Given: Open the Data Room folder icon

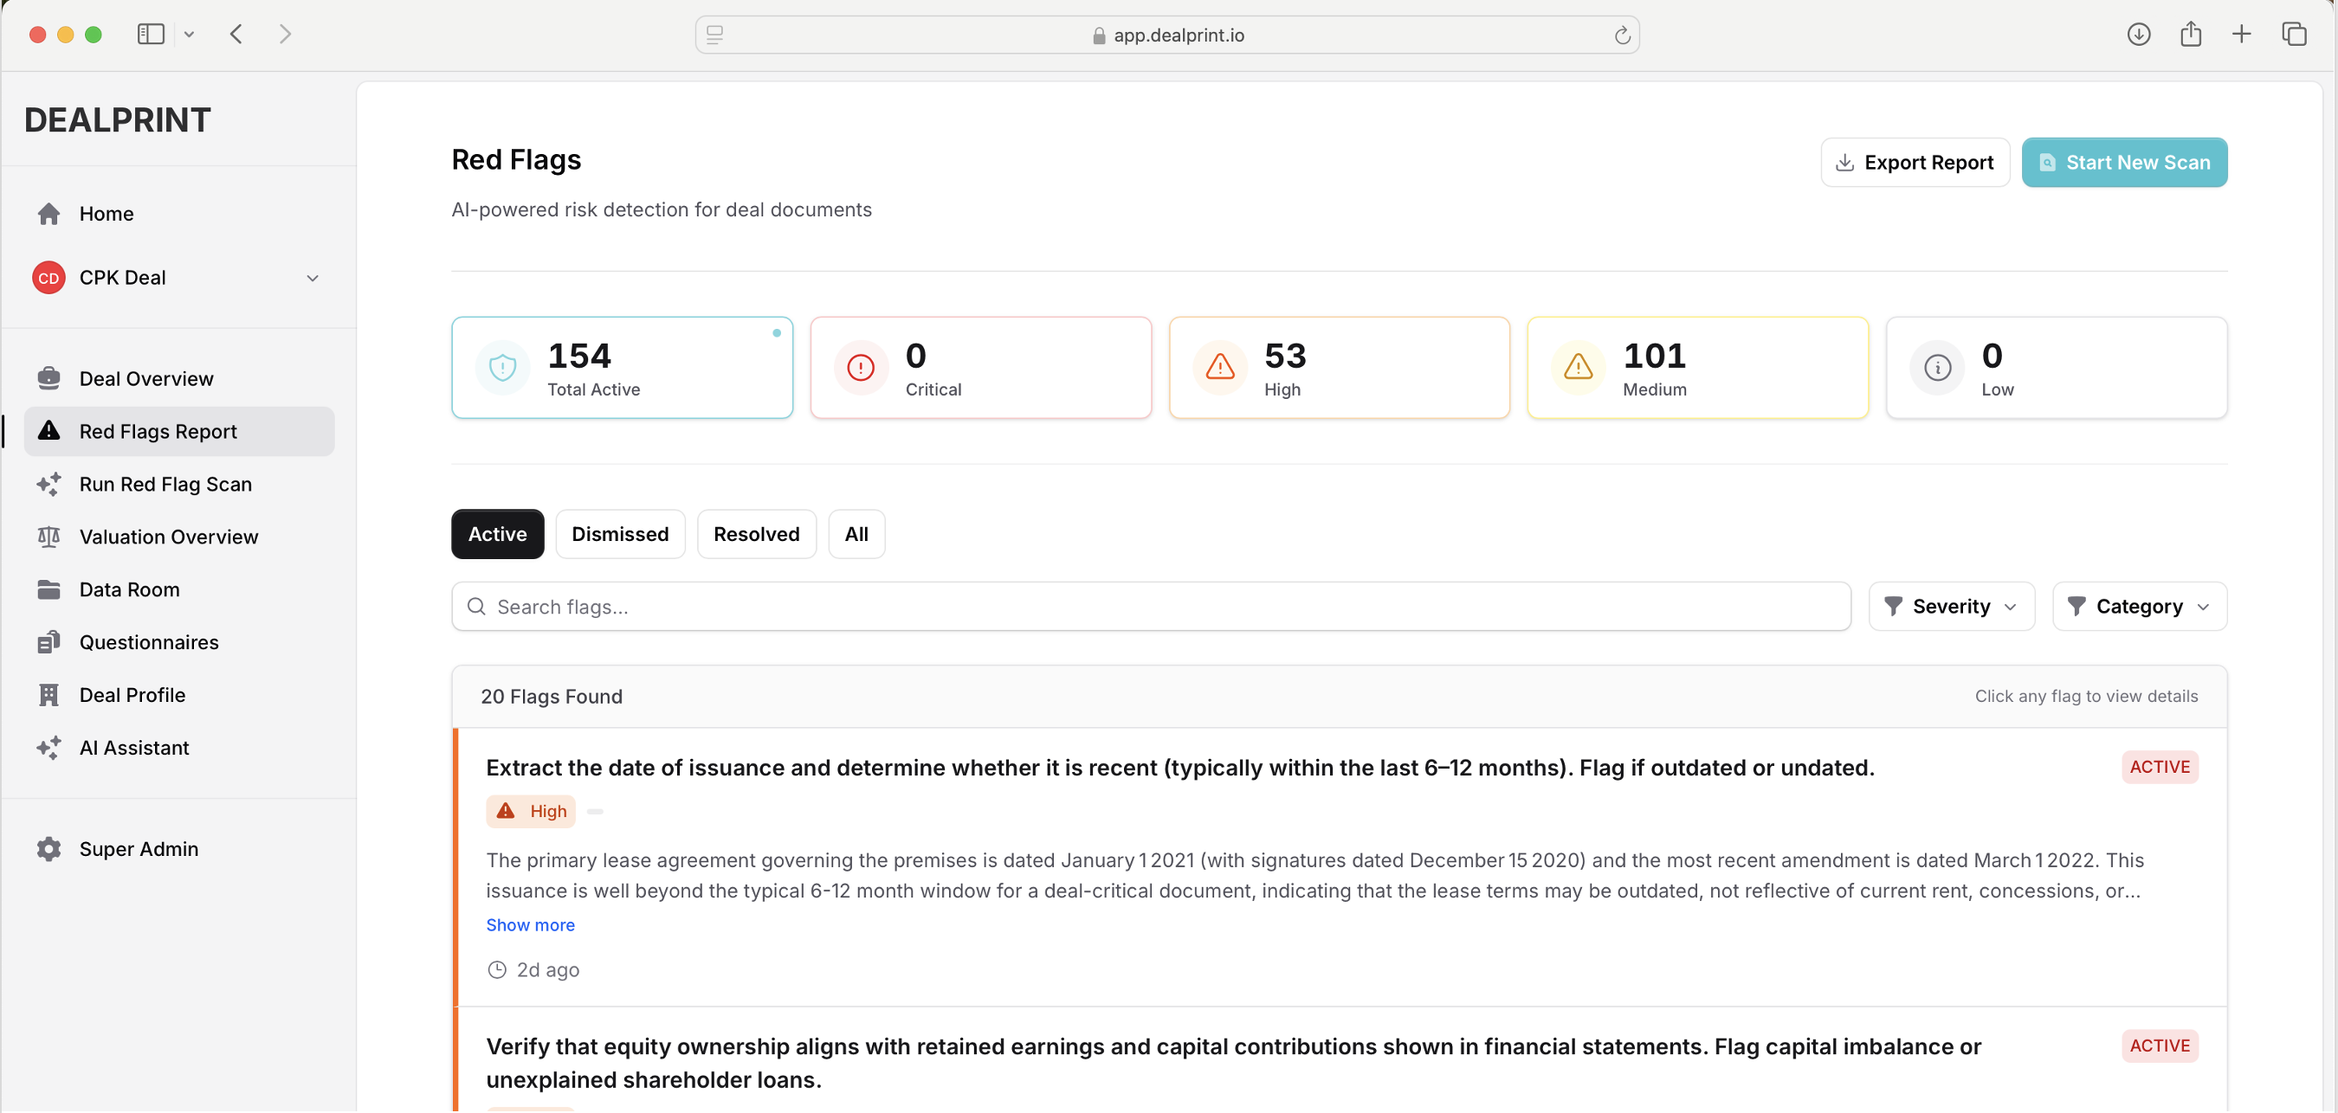Looking at the screenshot, I should coord(49,589).
